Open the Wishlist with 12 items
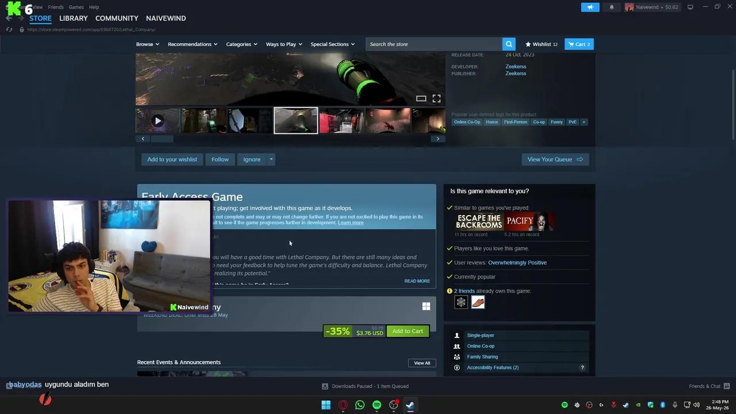This screenshot has width=736, height=414. [x=541, y=44]
